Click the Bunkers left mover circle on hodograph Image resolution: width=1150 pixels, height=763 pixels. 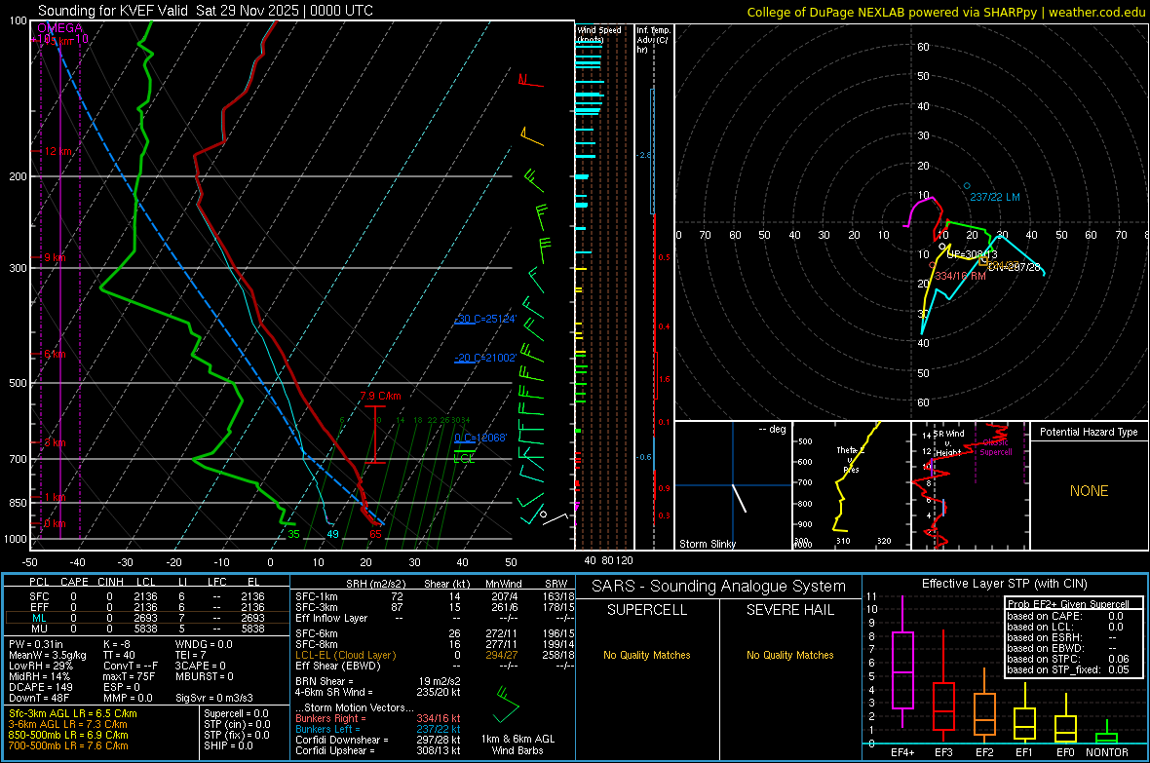tap(967, 185)
